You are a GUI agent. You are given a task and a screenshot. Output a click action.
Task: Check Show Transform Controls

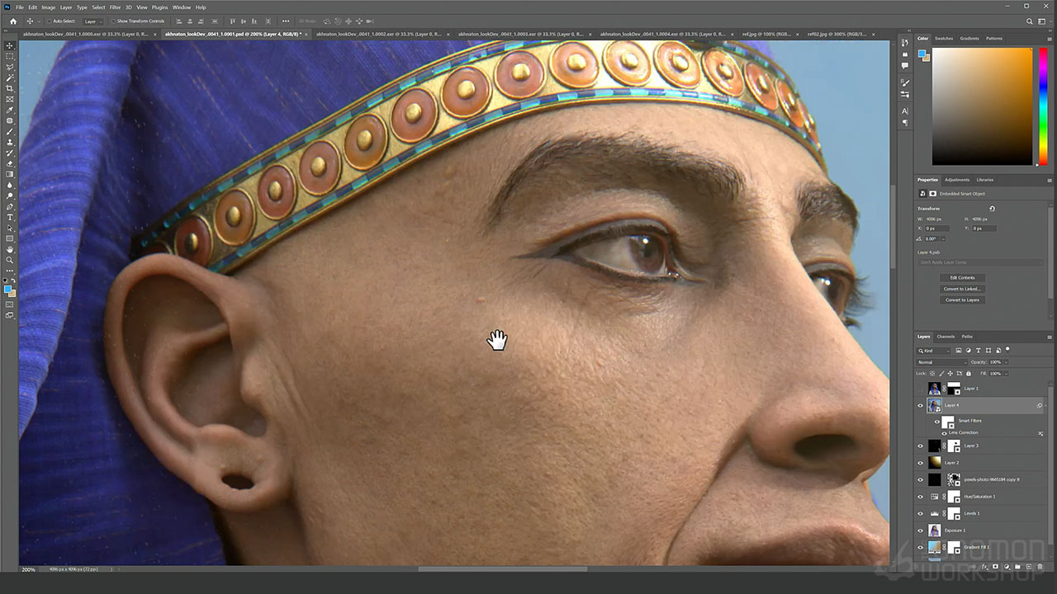coord(113,21)
